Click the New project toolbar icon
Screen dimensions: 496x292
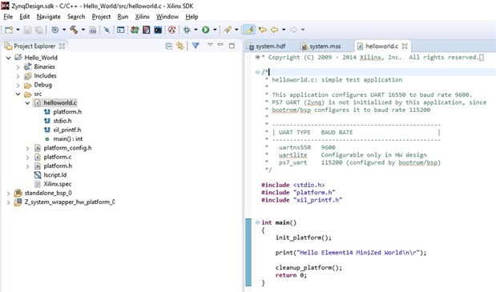click(x=9, y=30)
